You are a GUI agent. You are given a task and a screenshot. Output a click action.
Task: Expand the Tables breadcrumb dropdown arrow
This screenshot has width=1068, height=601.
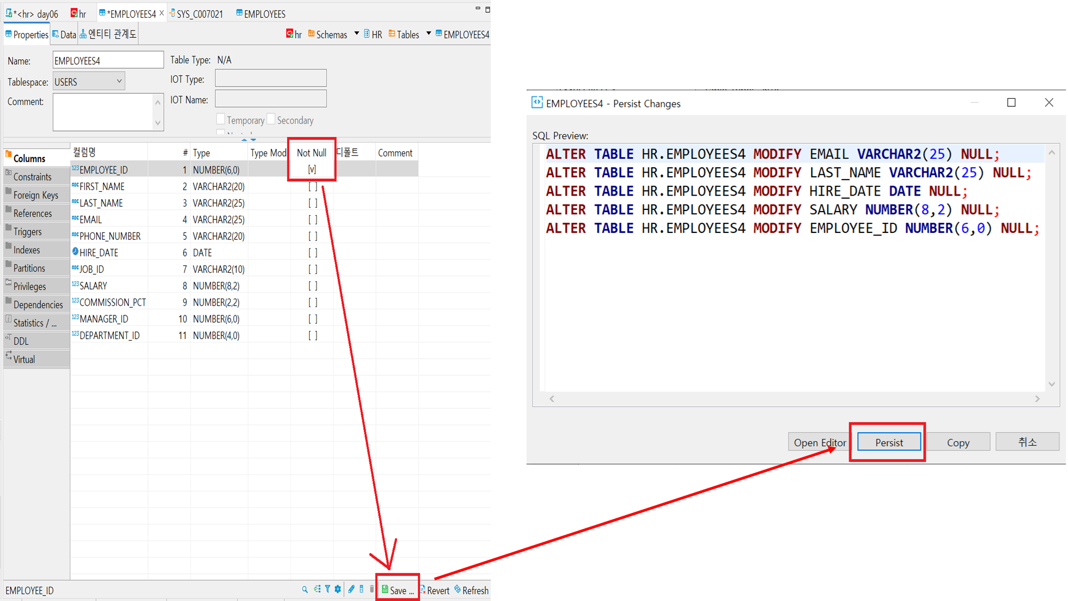(x=428, y=34)
